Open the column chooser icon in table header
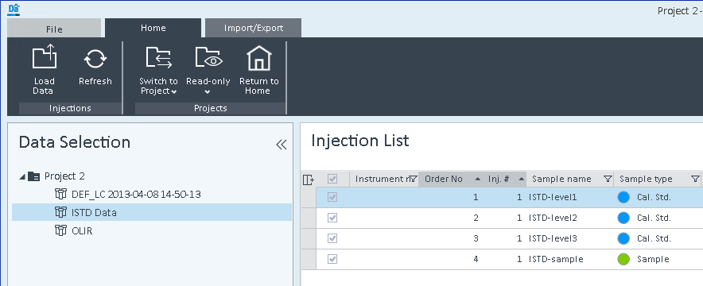Viewport: 703px width, 286px height. tap(308, 180)
